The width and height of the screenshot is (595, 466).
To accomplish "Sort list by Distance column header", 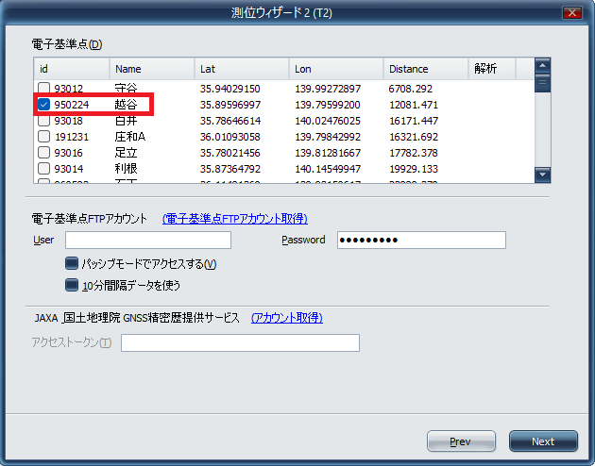I will pyautogui.click(x=426, y=69).
